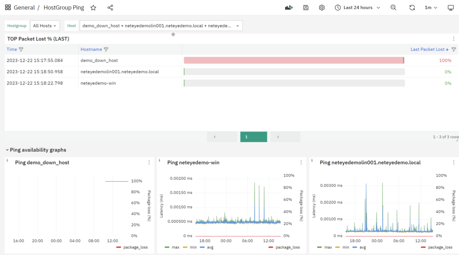
Task: Click the Hostgroup variable label
Action: pos(17,25)
